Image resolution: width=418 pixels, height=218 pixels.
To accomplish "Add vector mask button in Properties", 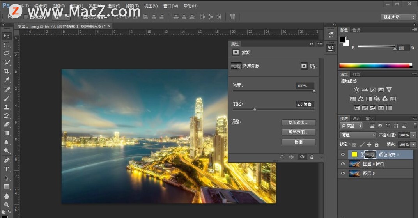I will pyautogui.click(x=312, y=66).
